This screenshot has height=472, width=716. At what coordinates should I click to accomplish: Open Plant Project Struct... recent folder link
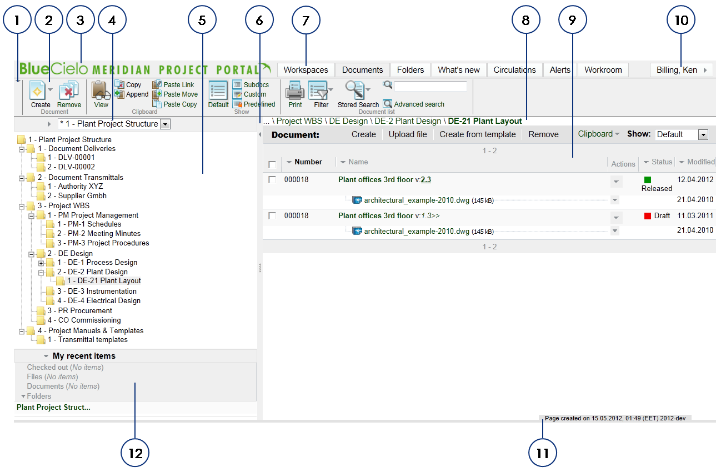pyautogui.click(x=53, y=408)
